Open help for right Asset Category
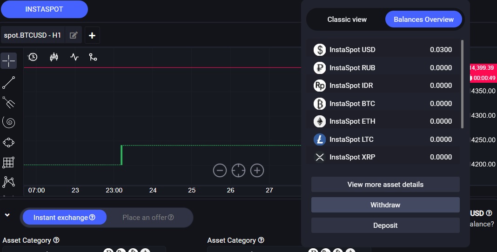497x252 pixels. pyautogui.click(x=261, y=240)
